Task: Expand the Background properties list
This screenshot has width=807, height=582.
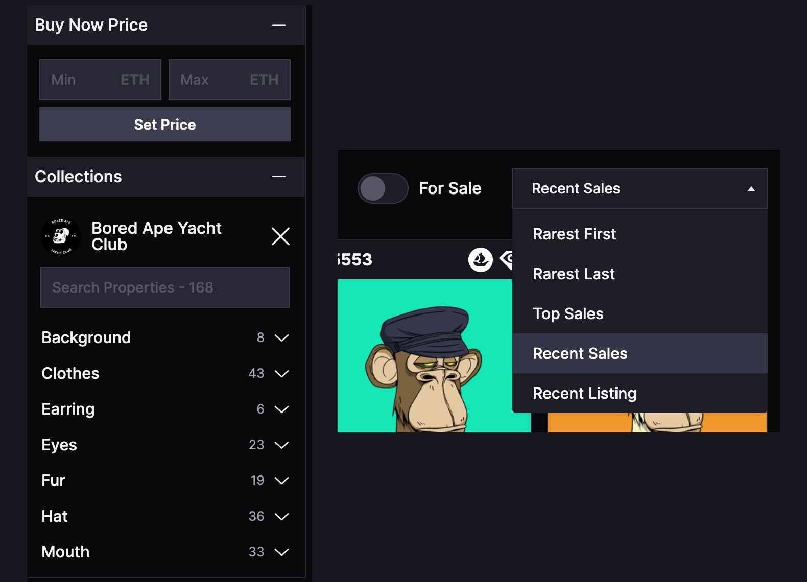Action: point(281,337)
